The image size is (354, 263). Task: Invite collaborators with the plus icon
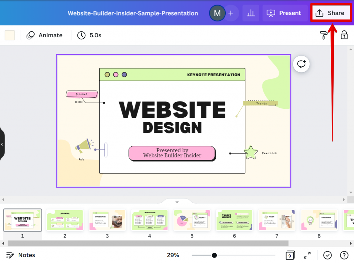231,13
